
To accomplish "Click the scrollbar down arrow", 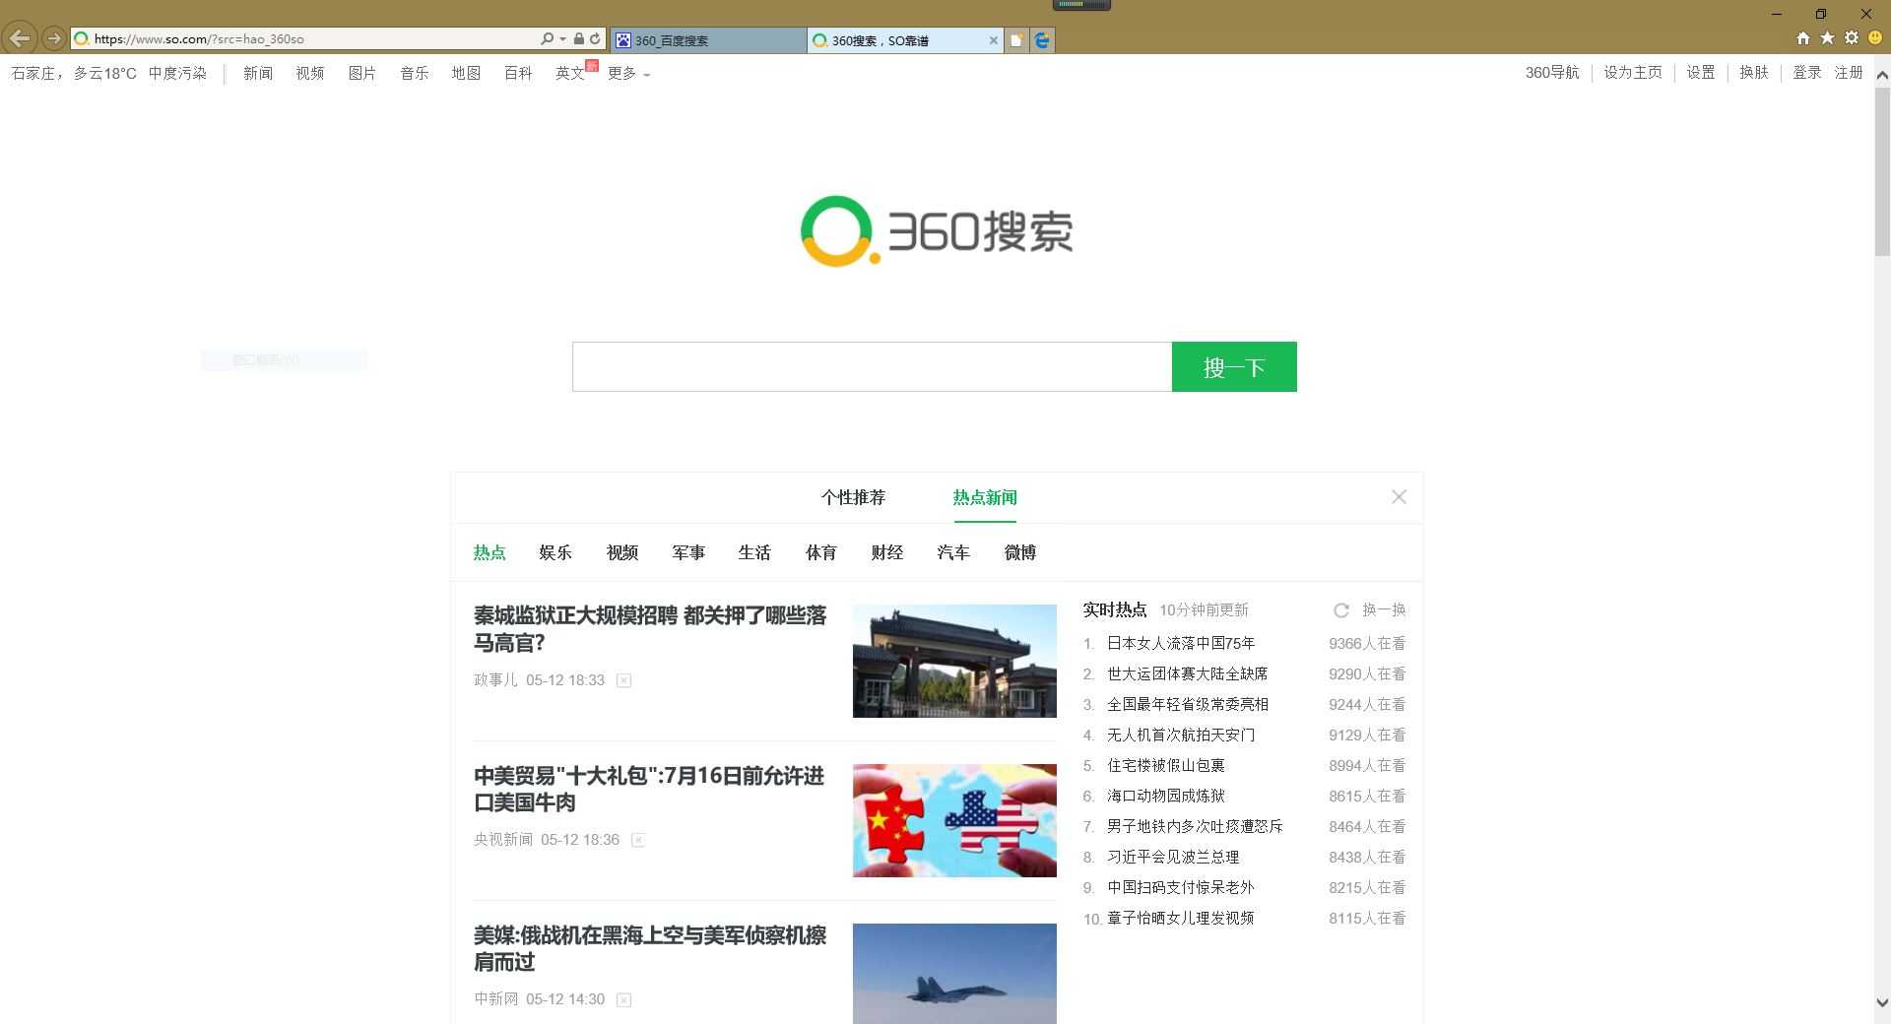I will tap(1882, 1003).
